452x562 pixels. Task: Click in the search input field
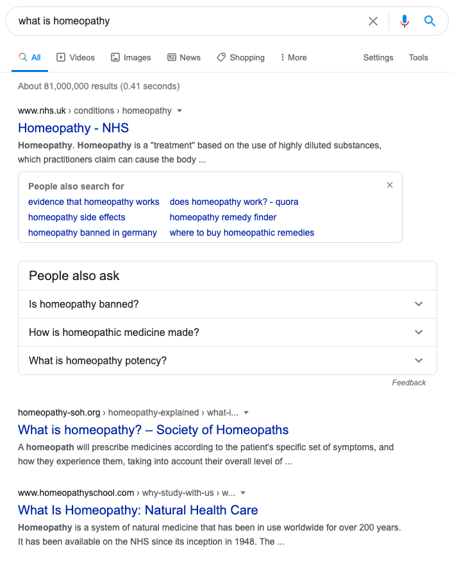pos(186,21)
